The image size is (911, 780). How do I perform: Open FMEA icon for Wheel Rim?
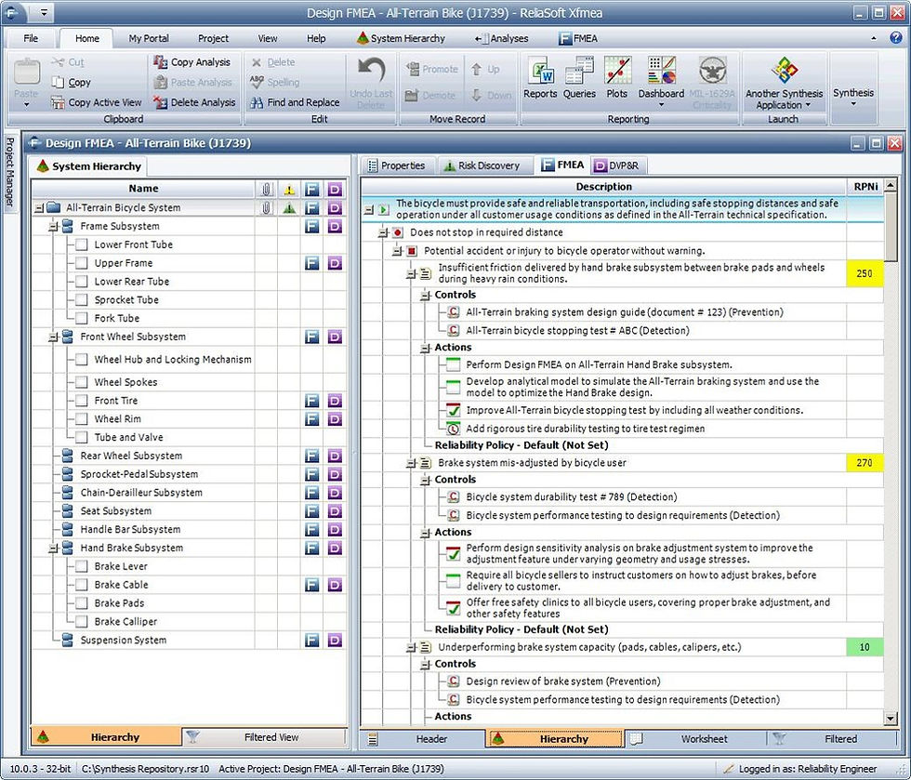click(312, 419)
